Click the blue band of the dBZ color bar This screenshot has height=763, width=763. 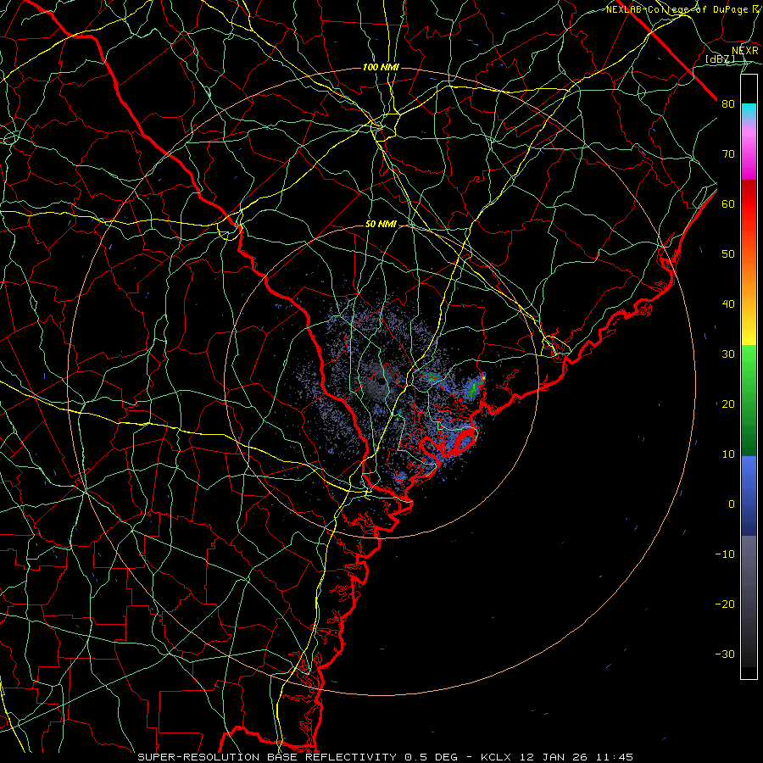tap(749, 495)
